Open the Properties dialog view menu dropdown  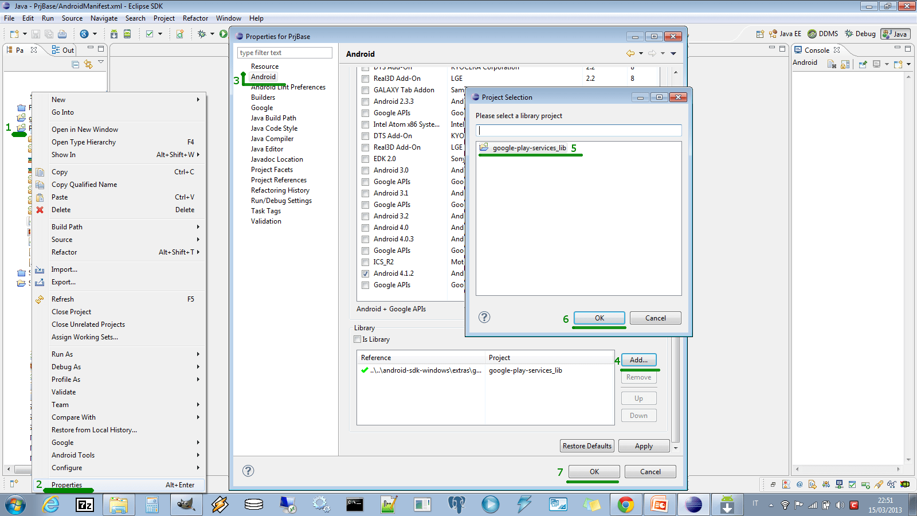[x=673, y=53]
